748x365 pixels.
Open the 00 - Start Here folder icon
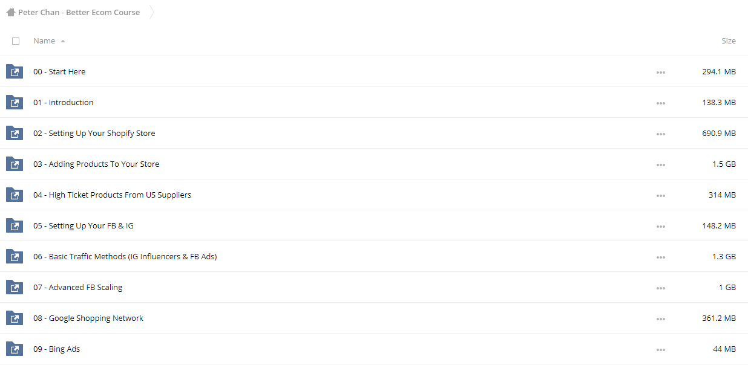pos(14,71)
